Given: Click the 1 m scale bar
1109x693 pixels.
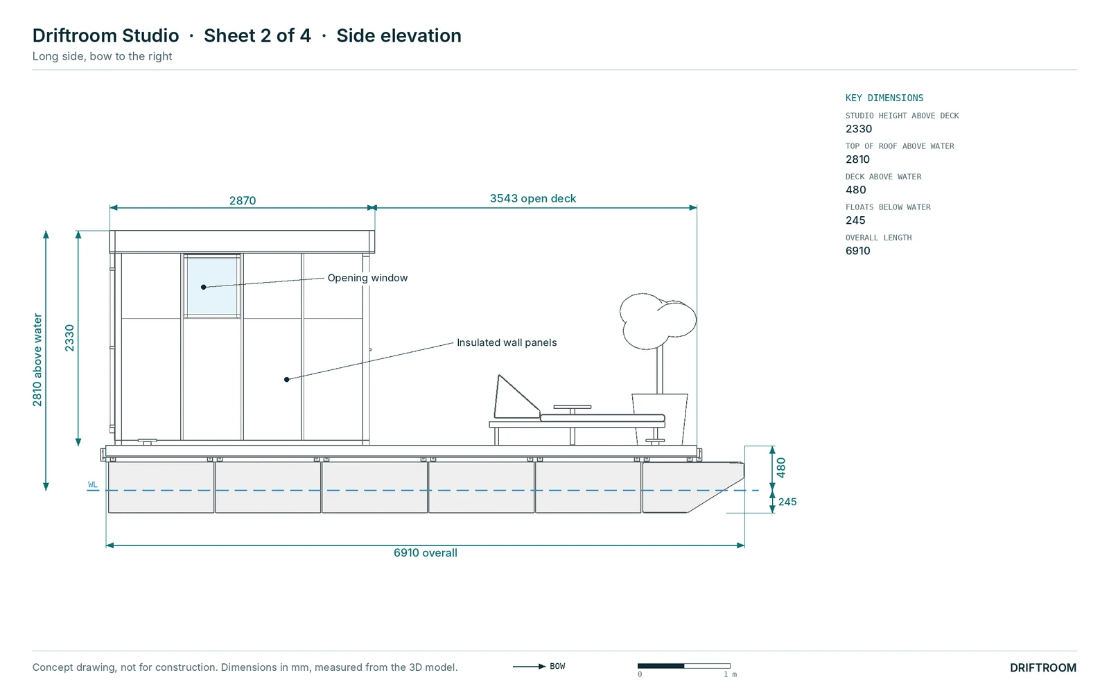Looking at the screenshot, I should pyautogui.click(x=683, y=666).
